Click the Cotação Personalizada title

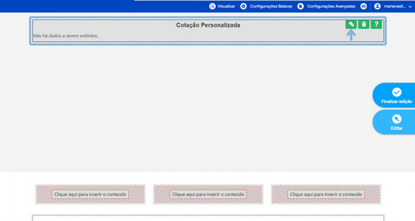point(208,25)
